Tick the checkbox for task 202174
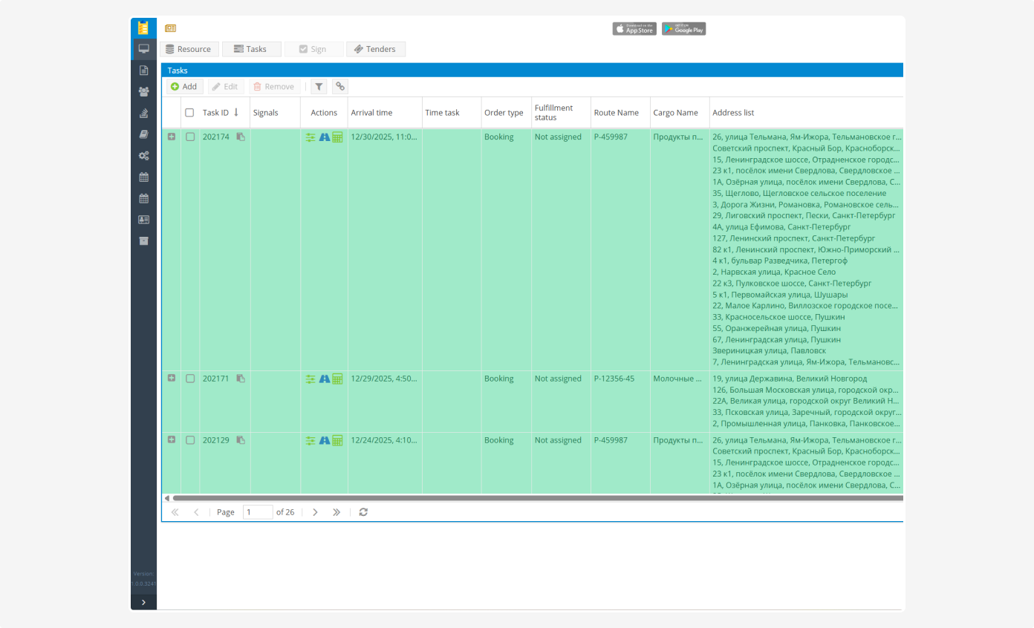 [x=190, y=137]
